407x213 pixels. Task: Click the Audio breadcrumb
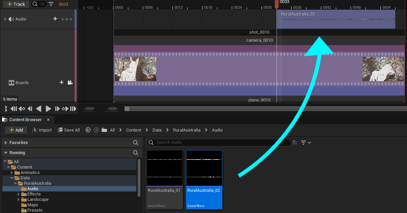click(x=217, y=130)
